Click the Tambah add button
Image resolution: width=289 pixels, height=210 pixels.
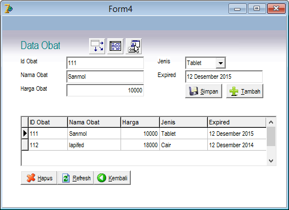point(244,91)
